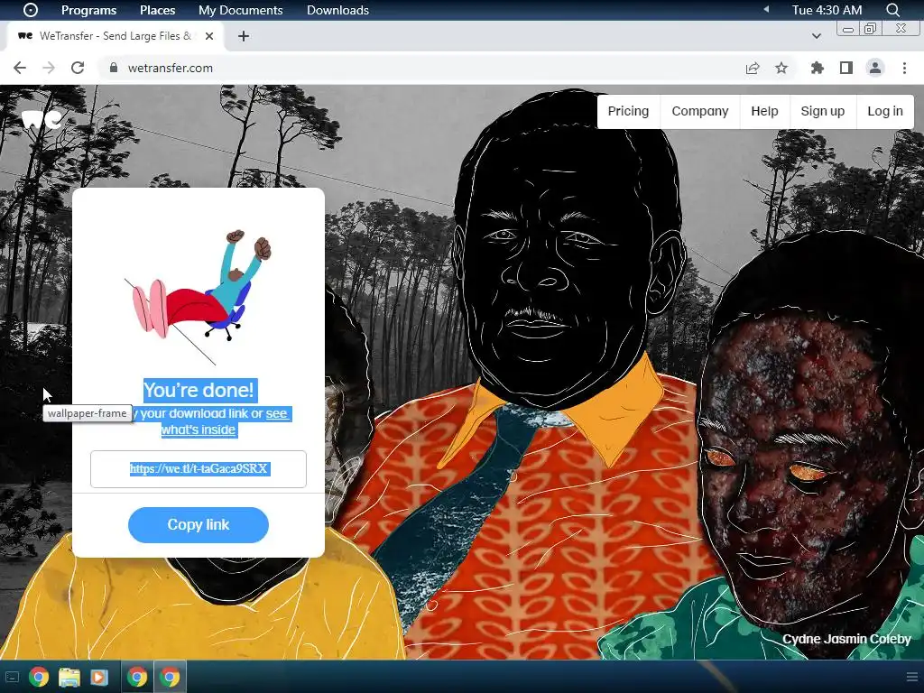Image resolution: width=924 pixels, height=693 pixels.
Task: Share this page icon in address bar
Action: click(x=753, y=68)
